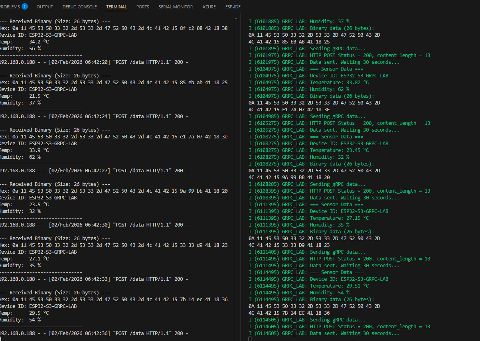
Task: Open the SERIAL MONITOR tab
Action: coord(176,7)
